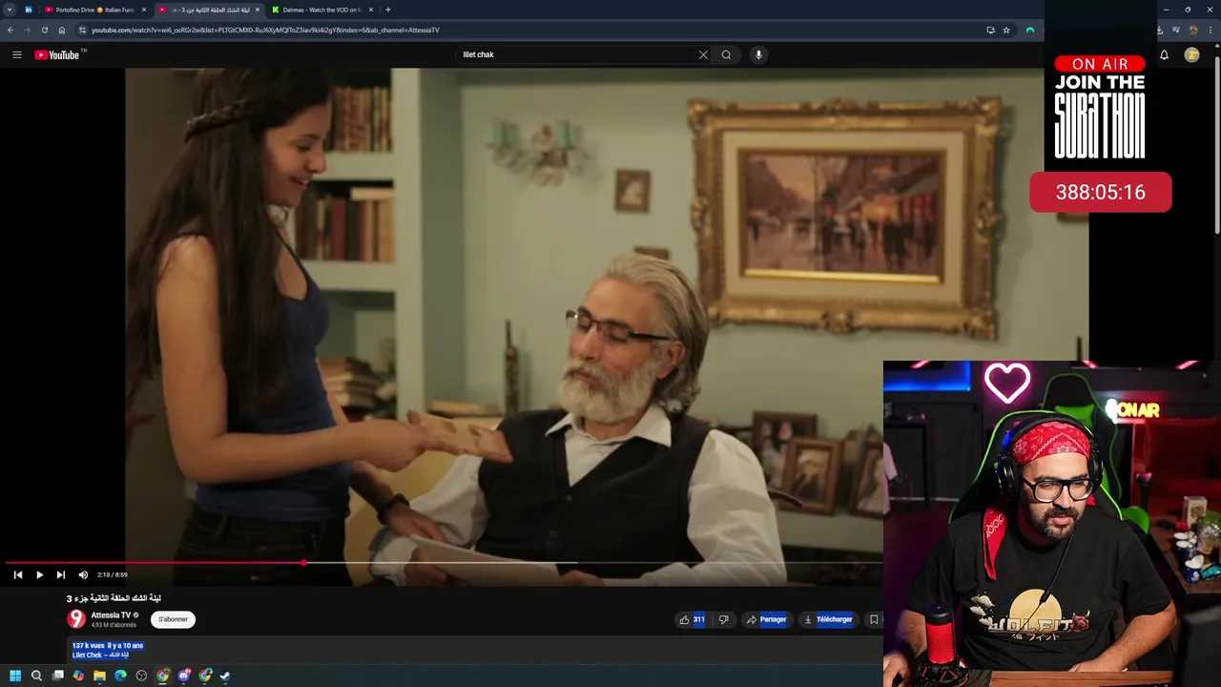View site information icon in address bar
Image resolution: width=1221 pixels, height=687 pixels.
coord(81,30)
